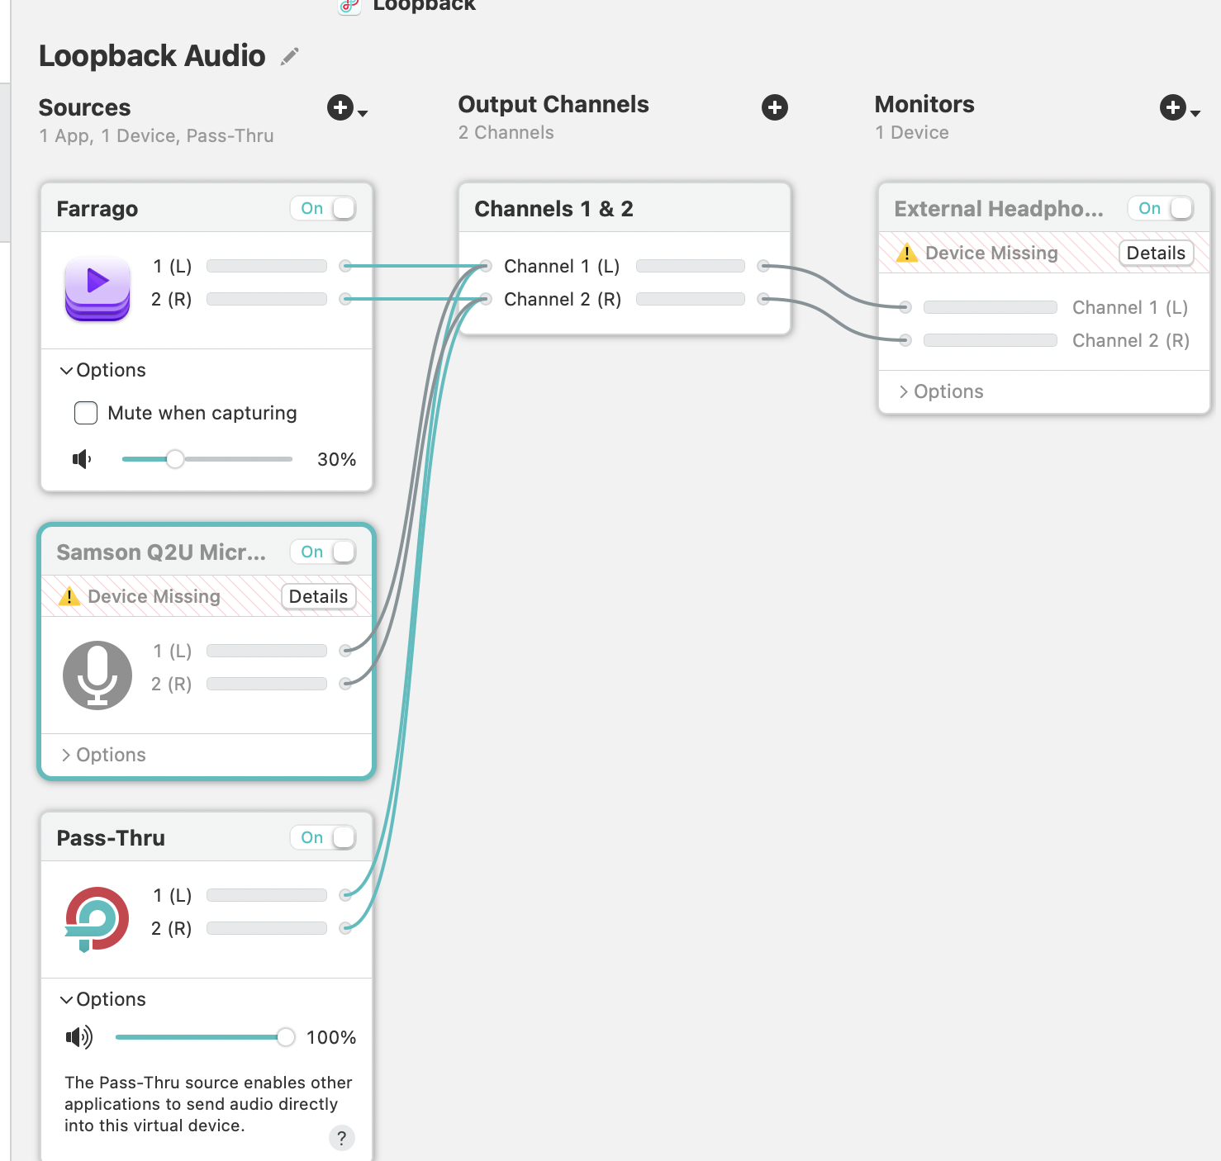Click the '1 Device' monitors subtitle
This screenshot has height=1161, width=1221.
click(912, 133)
